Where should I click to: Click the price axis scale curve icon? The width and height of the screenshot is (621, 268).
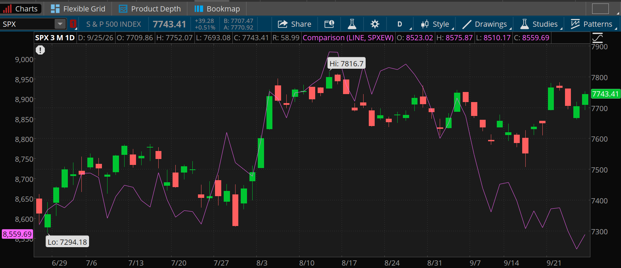598,37
